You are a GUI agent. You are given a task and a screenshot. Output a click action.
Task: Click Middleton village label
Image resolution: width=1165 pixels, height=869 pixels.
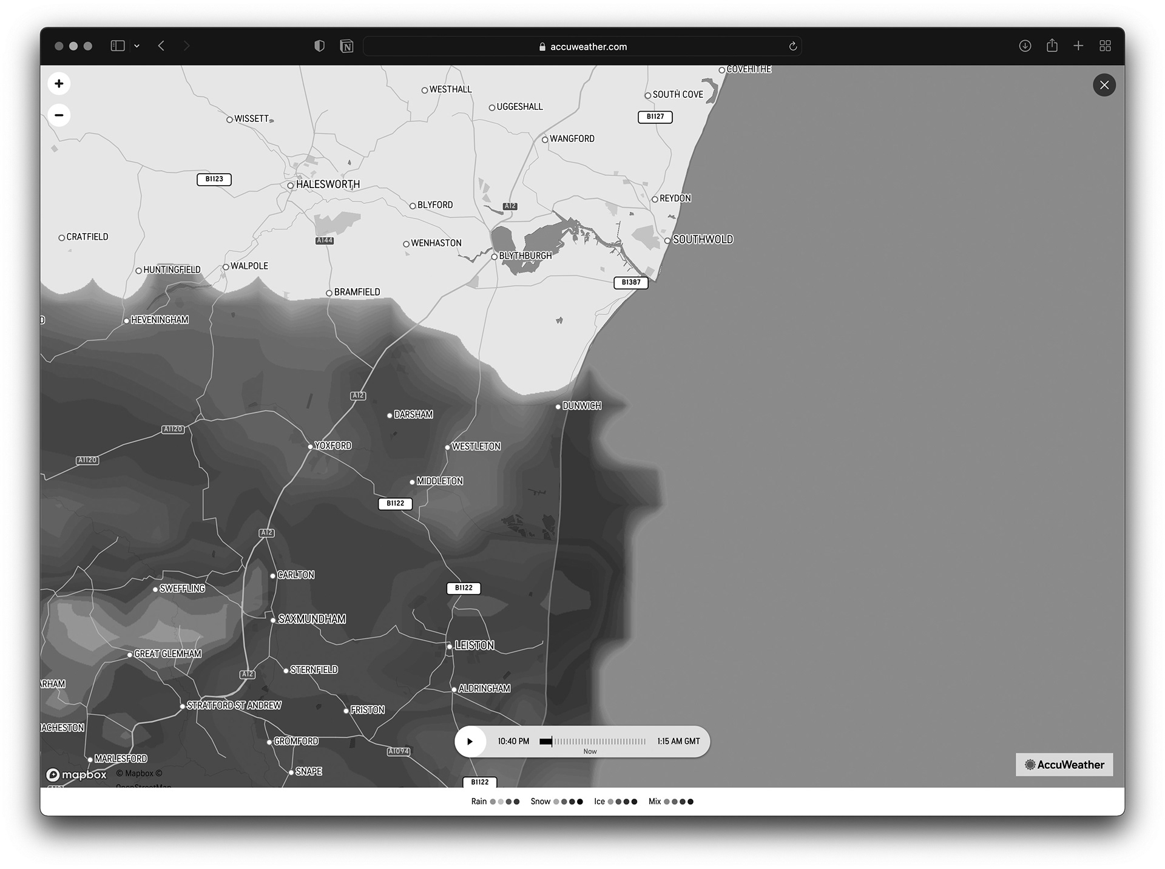click(x=440, y=481)
